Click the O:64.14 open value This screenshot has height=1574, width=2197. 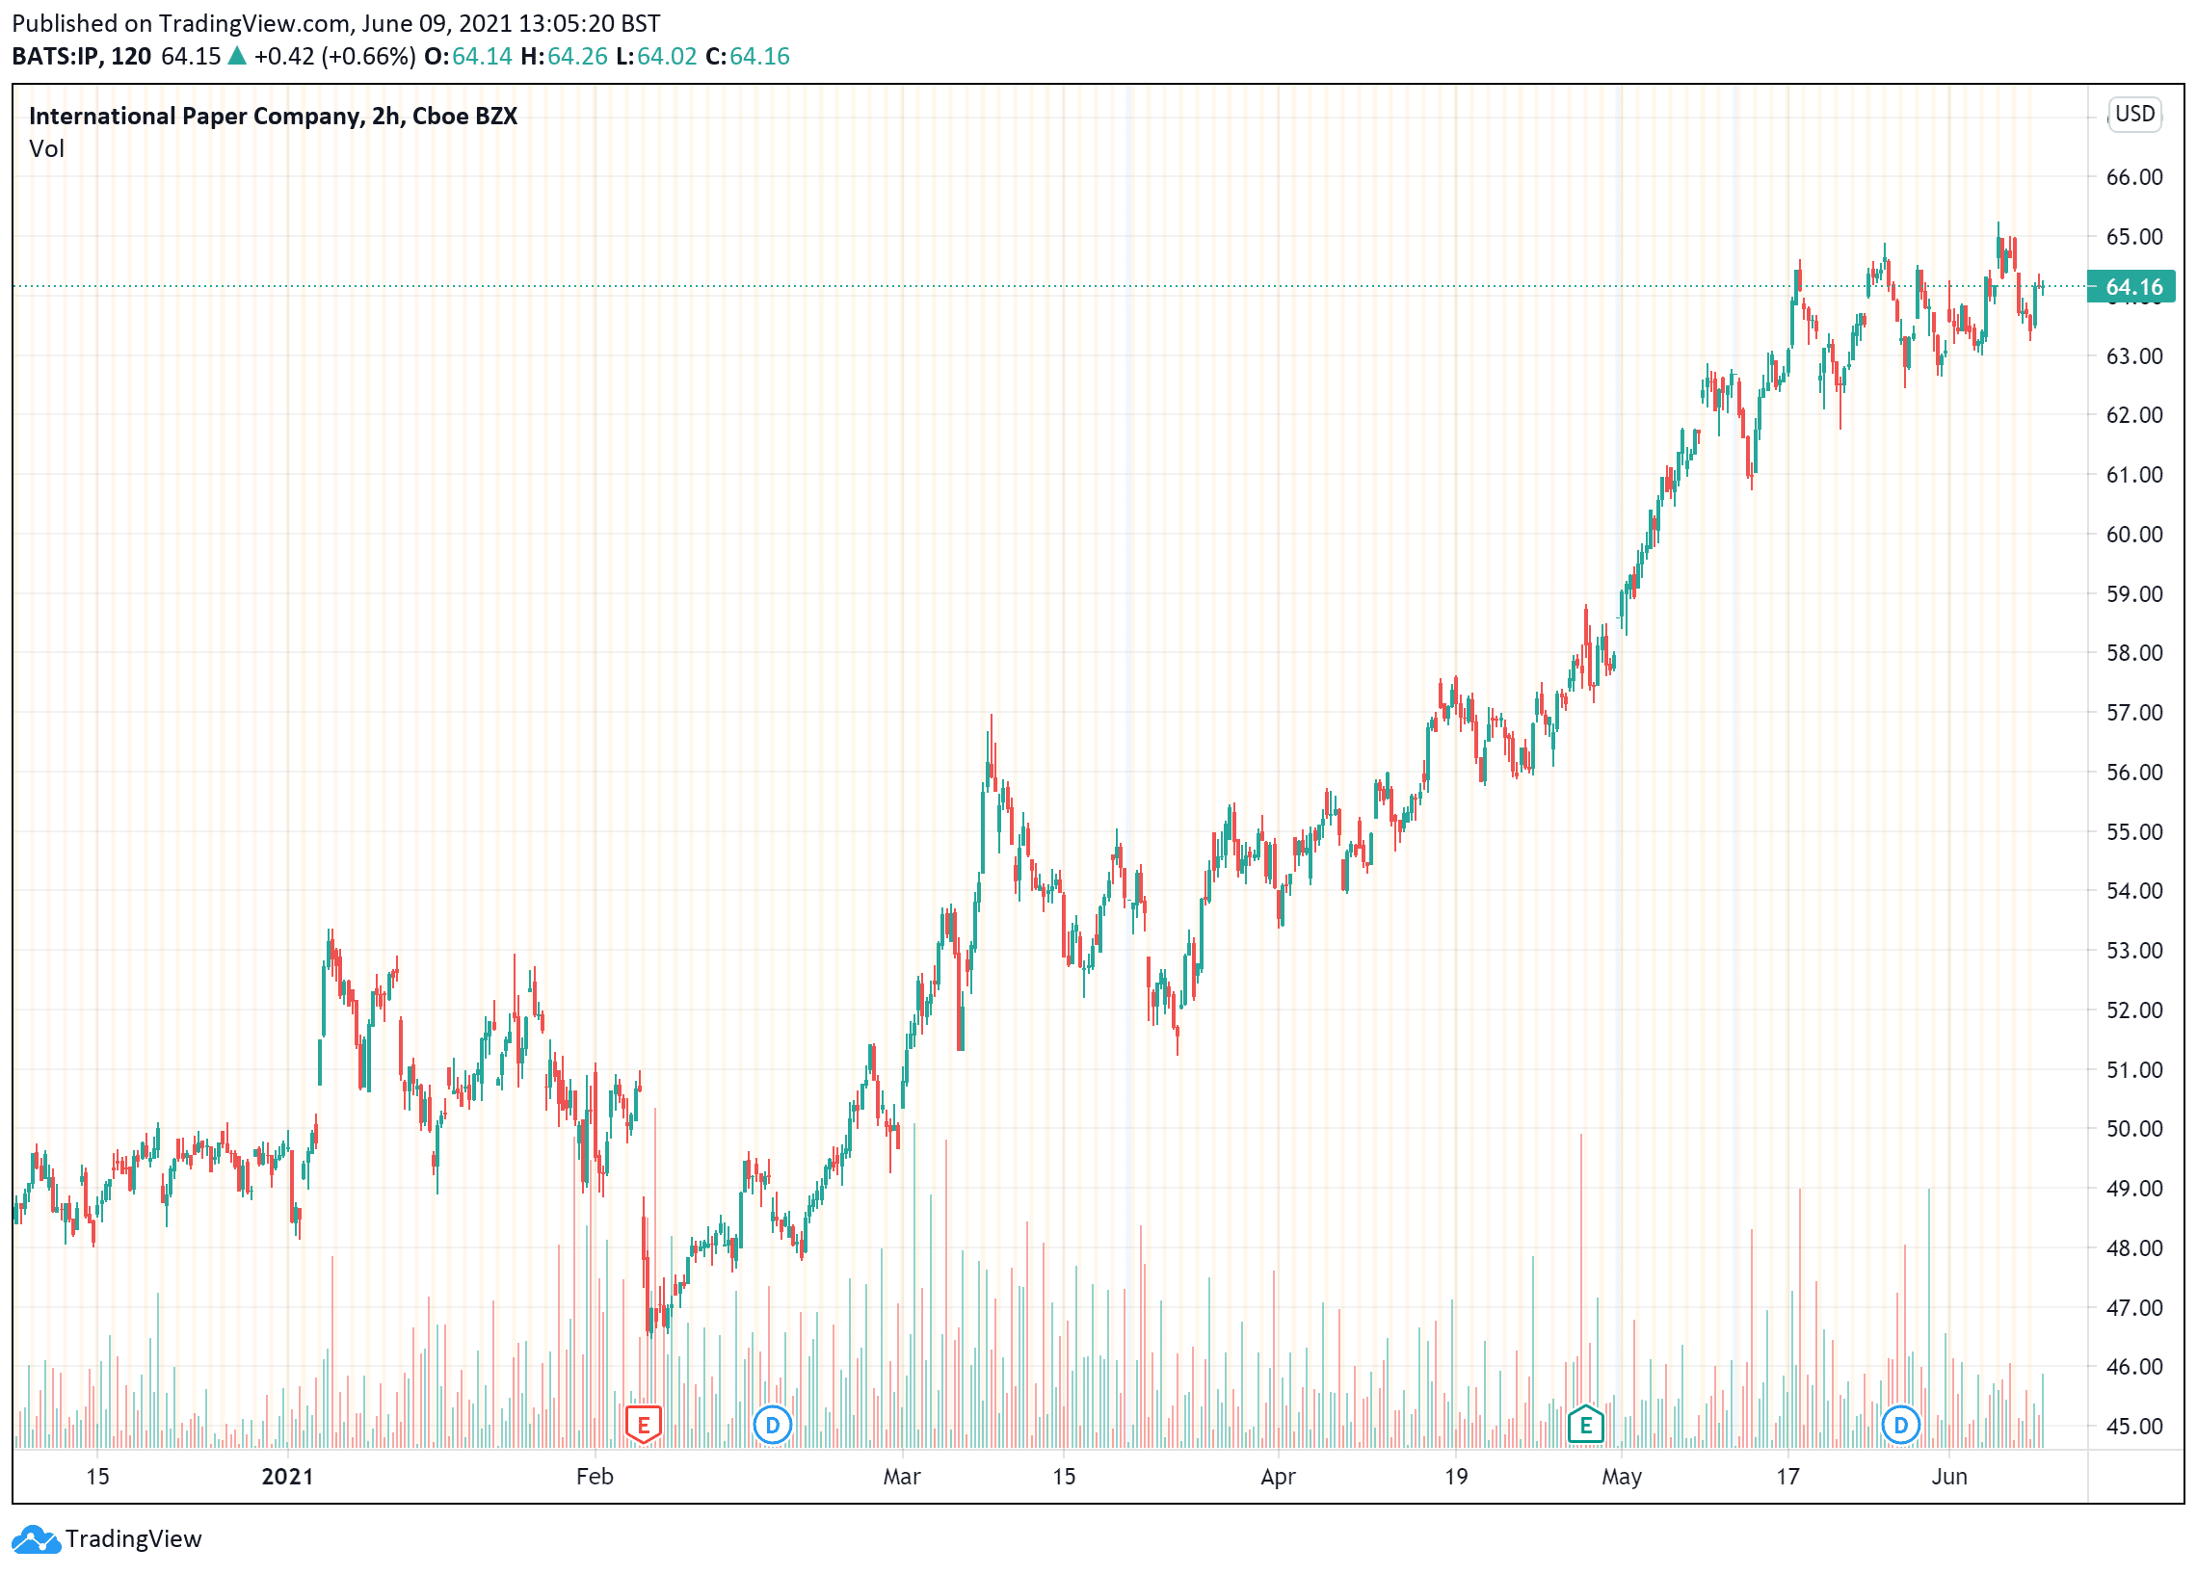(468, 56)
